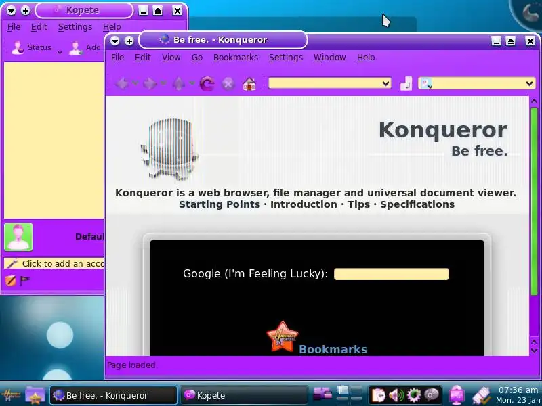The image size is (542, 406).
Task: Click the Stop loading icon in Konqueror
Action: pyautogui.click(x=228, y=83)
